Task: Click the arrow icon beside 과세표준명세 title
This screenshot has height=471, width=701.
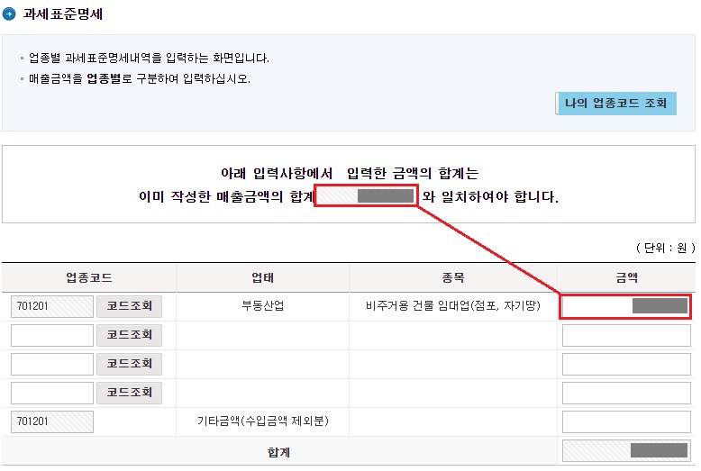Action: (9, 14)
